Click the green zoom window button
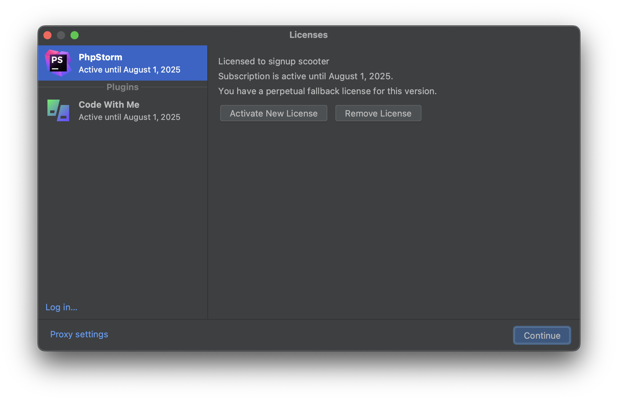Viewport: 618px width, 401px height. 75,35
